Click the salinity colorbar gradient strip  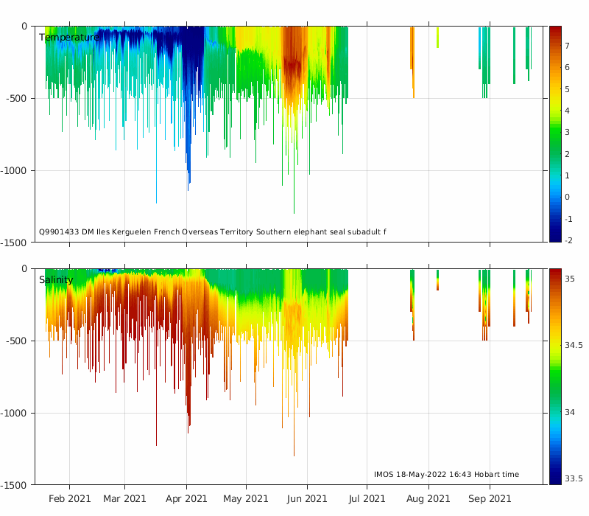[x=555, y=377]
